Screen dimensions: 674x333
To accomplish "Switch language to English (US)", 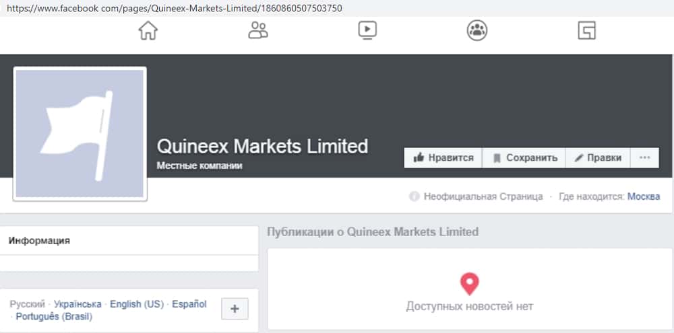I will pyautogui.click(x=137, y=304).
